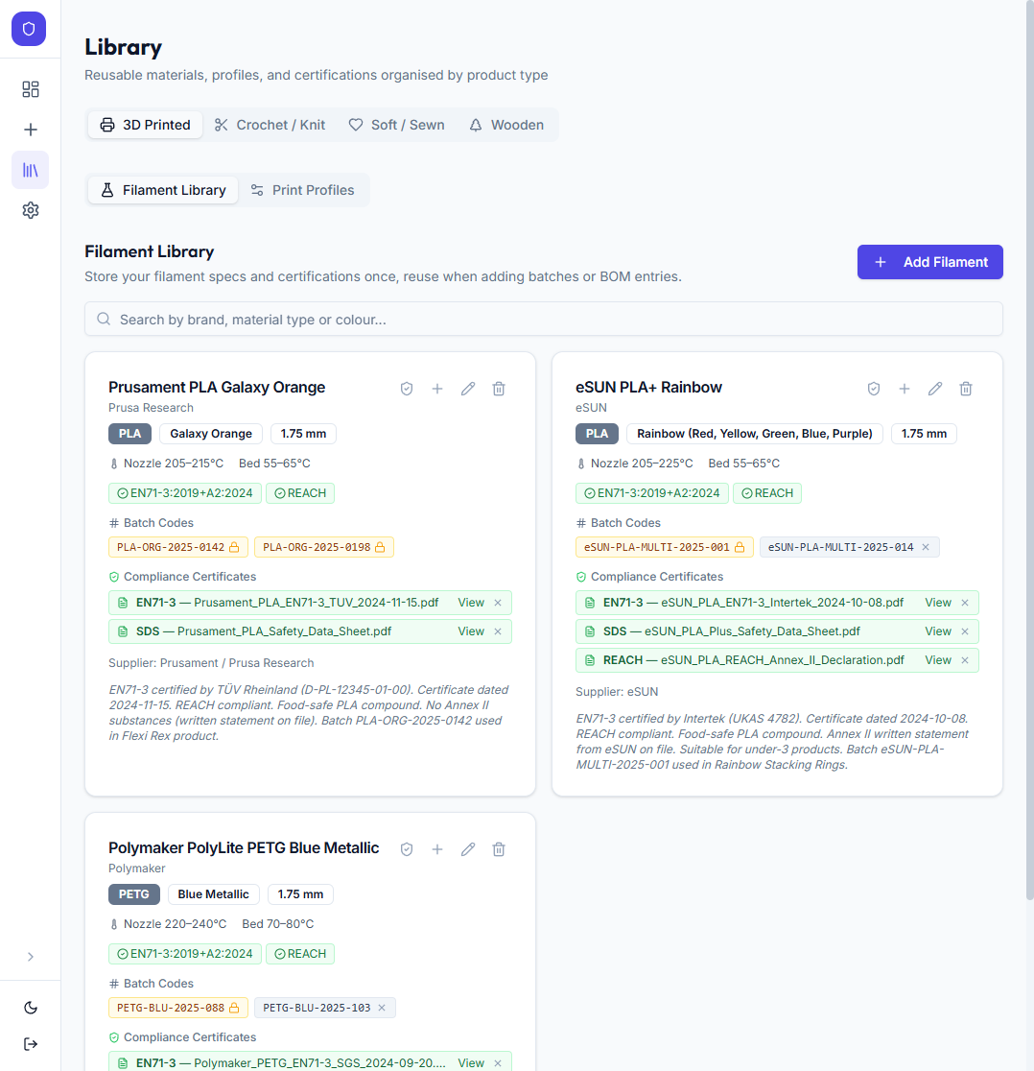Click the plus icon on Polymaker PETG card
The image size is (1034, 1071).
point(437,849)
